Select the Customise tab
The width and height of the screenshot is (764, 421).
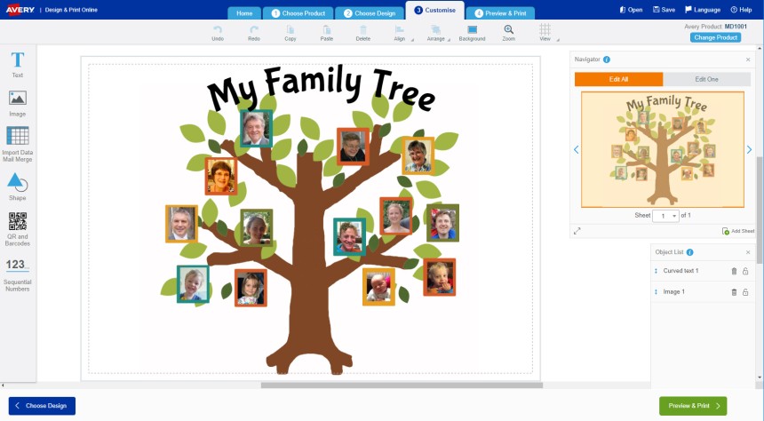[435, 11]
